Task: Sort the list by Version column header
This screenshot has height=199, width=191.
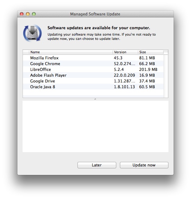Action: 125,52
